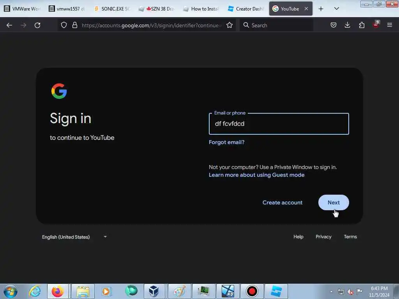Viewport: 399px width, 299px height.
Task: Click the Email or phone field
Action: (279, 124)
